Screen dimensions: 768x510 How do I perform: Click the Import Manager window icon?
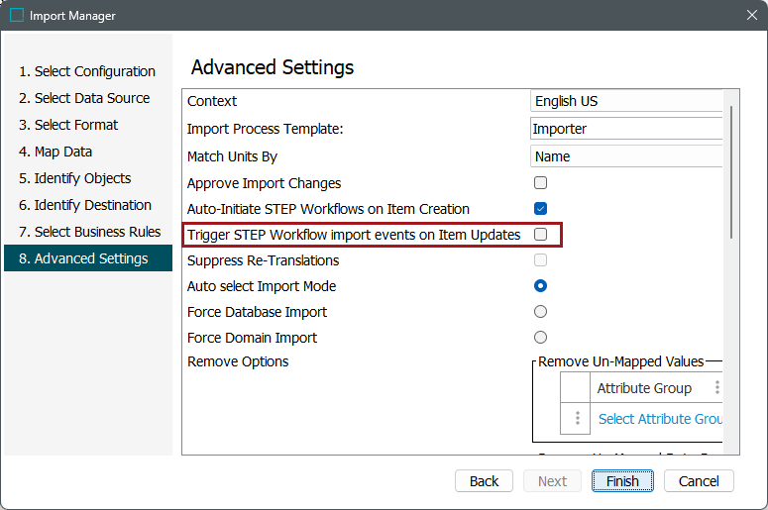point(17,16)
